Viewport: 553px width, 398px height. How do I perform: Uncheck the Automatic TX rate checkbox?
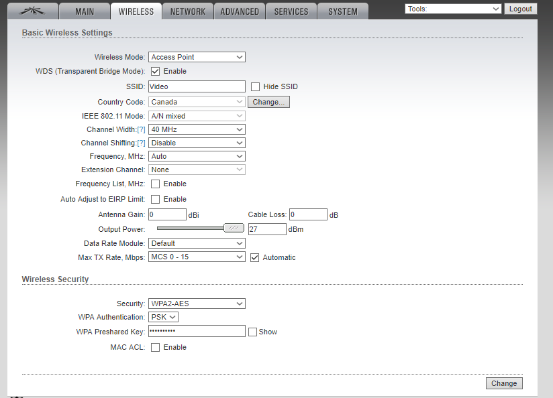click(x=254, y=258)
